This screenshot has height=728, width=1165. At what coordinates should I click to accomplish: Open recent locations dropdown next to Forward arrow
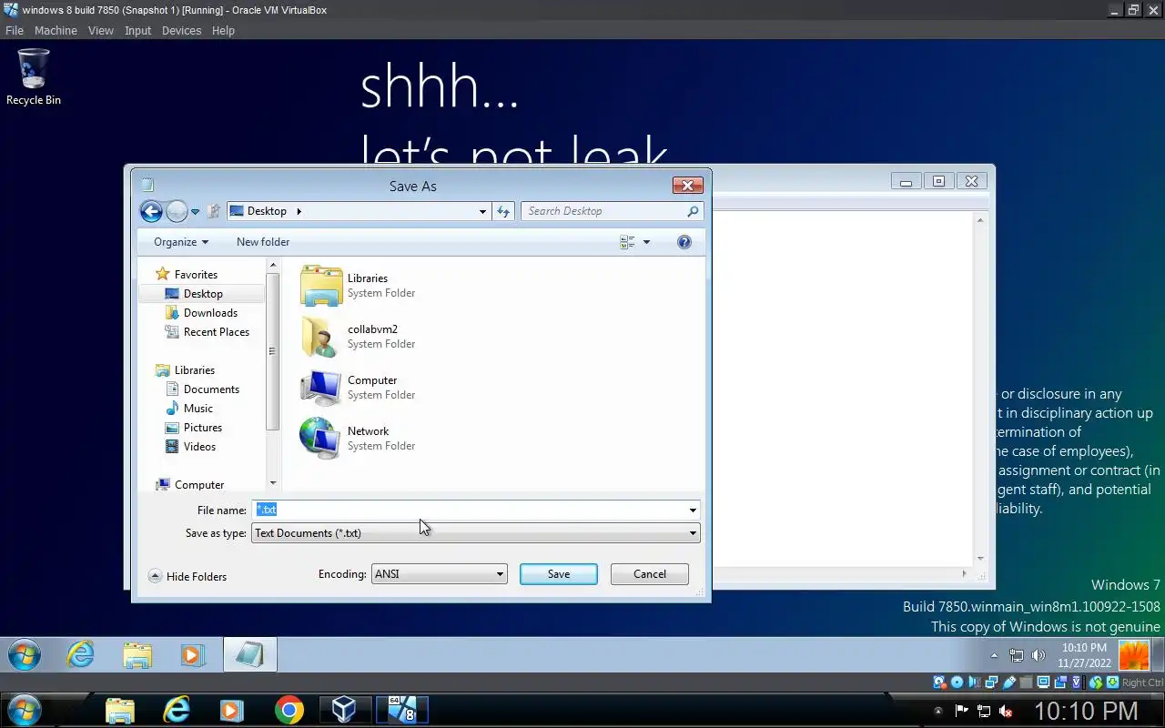(x=195, y=211)
